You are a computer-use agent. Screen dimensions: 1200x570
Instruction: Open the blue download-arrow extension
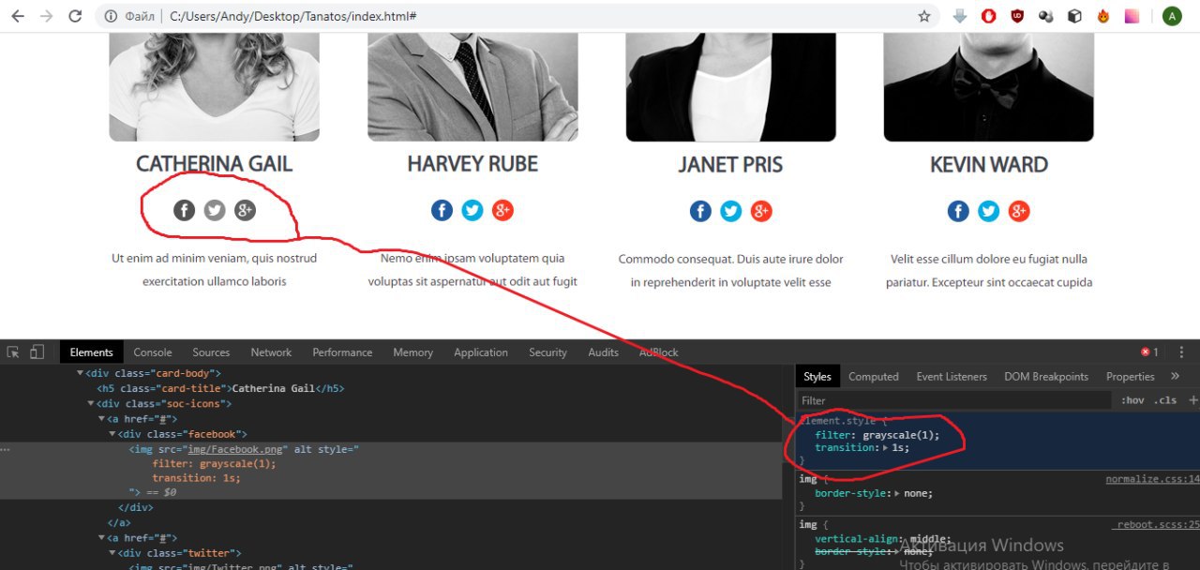(x=960, y=16)
